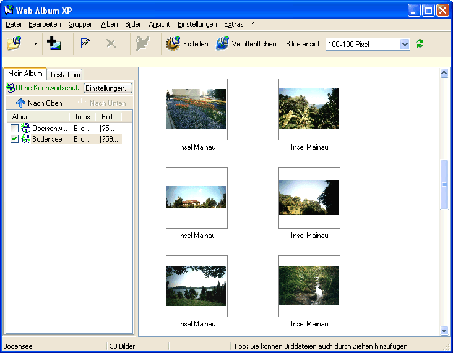Select the flower bed Insel Mainau thumbnail
Image resolution: width=453 pixels, height=353 pixels.
coord(196,109)
